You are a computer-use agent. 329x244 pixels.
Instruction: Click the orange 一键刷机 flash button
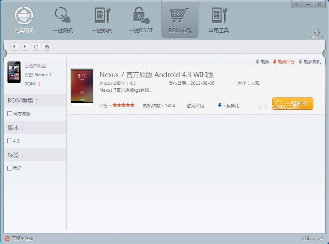click(293, 104)
